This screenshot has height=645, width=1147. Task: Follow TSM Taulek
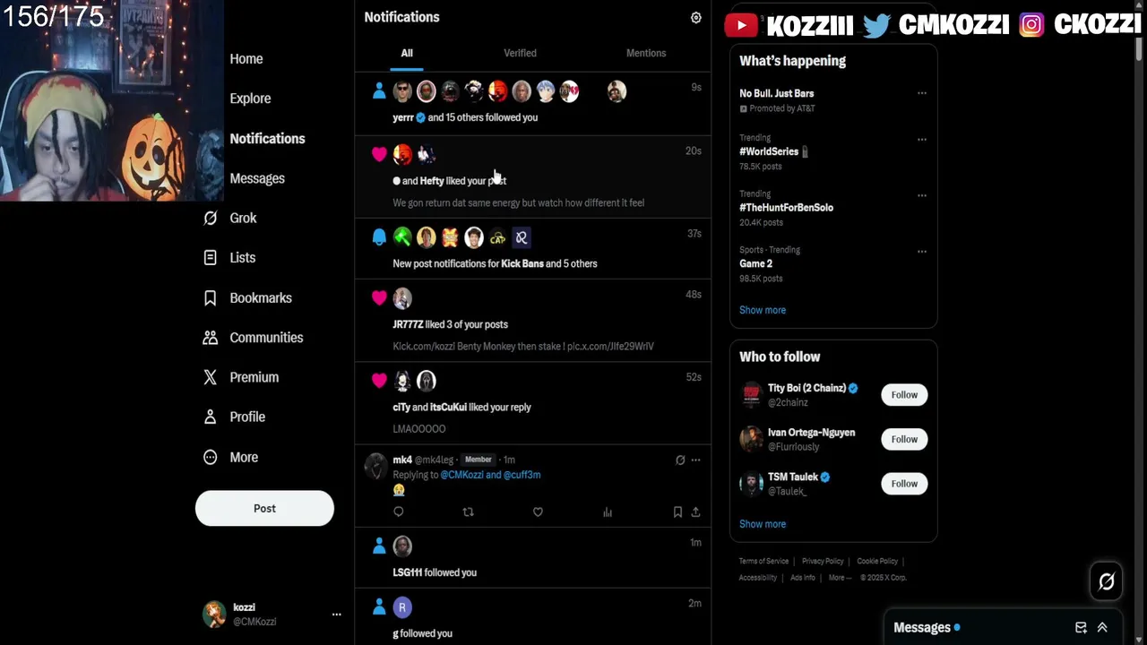[904, 484]
